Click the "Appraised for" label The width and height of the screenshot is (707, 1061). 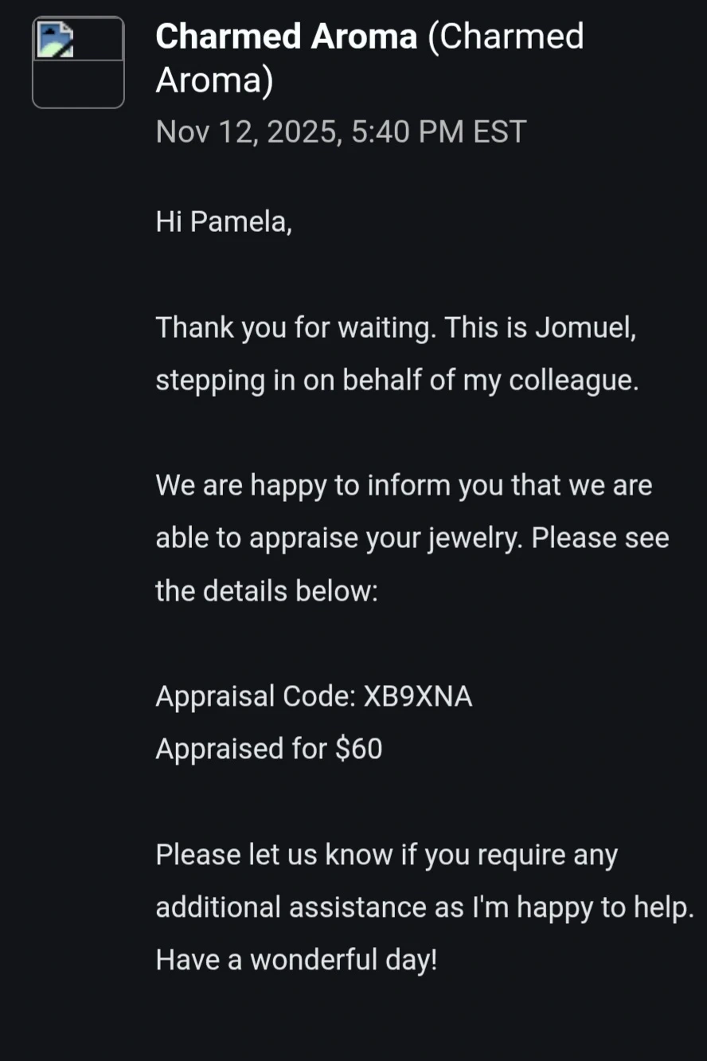tap(241, 749)
